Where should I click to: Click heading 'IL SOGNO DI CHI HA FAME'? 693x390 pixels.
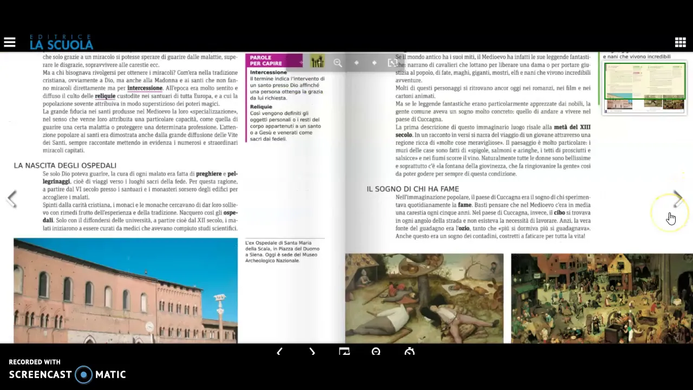tap(413, 189)
